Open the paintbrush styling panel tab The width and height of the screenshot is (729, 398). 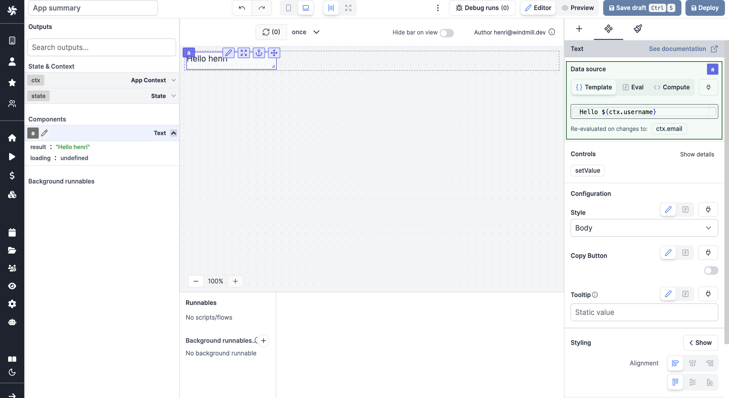[x=638, y=29]
